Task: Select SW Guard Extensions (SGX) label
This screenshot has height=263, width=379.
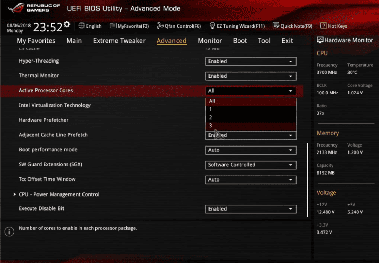Action: tap(51, 164)
